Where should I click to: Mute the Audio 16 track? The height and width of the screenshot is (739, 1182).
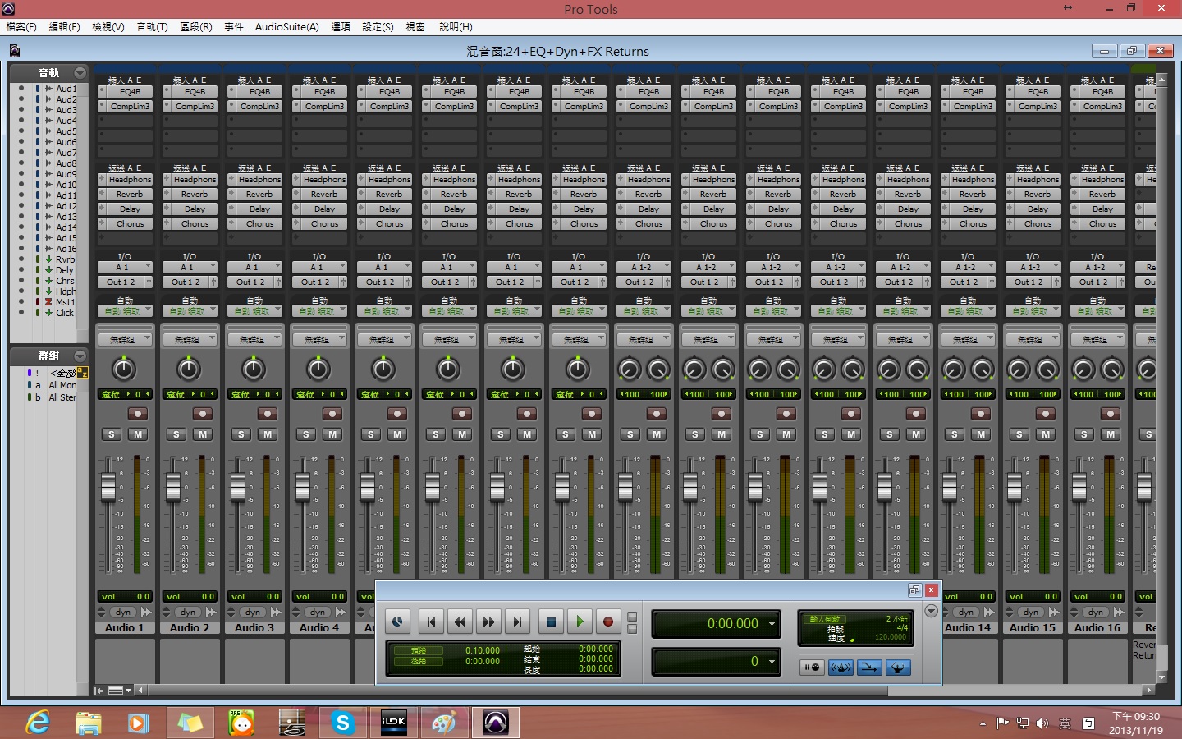click(x=1111, y=434)
